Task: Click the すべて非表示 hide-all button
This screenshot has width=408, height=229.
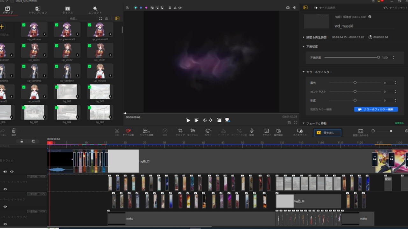Action: click(x=325, y=8)
